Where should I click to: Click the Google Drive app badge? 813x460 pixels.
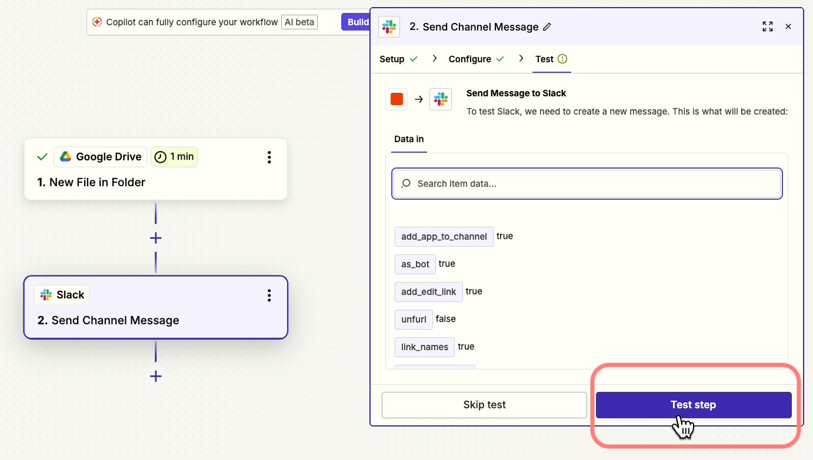click(x=101, y=157)
